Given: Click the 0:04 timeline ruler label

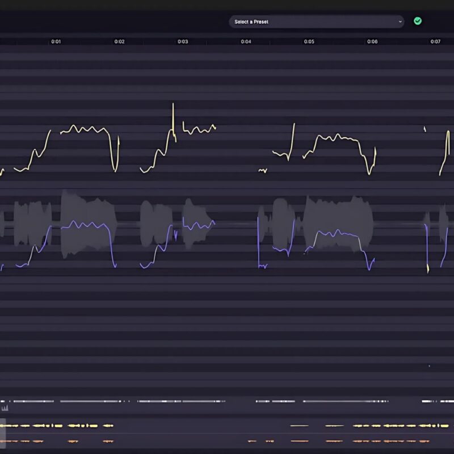Looking at the screenshot, I should tap(245, 41).
